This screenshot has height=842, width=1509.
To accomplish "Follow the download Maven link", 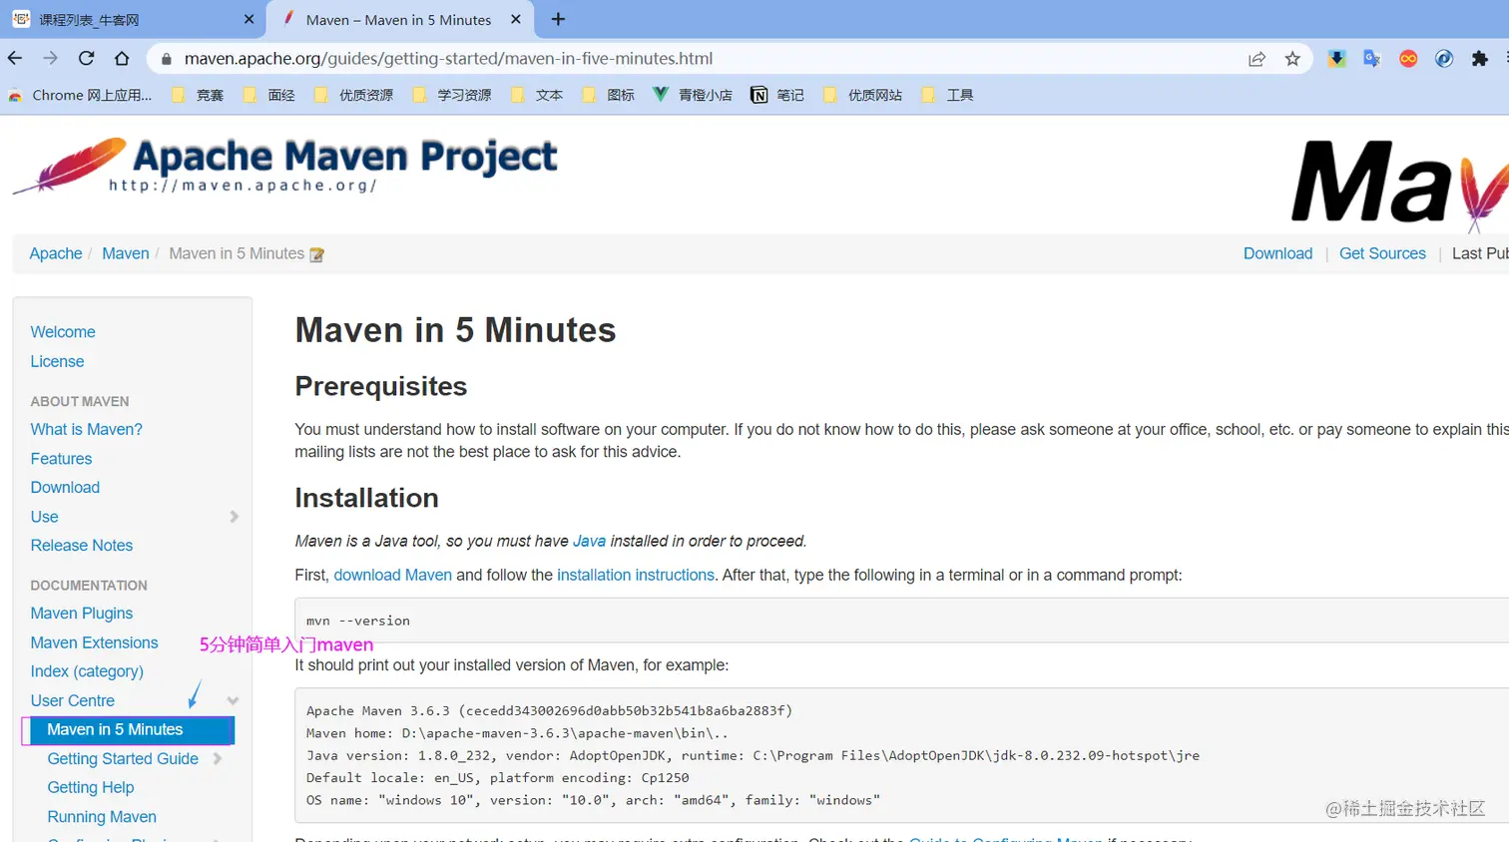I will pyautogui.click(x=392, y=575).
